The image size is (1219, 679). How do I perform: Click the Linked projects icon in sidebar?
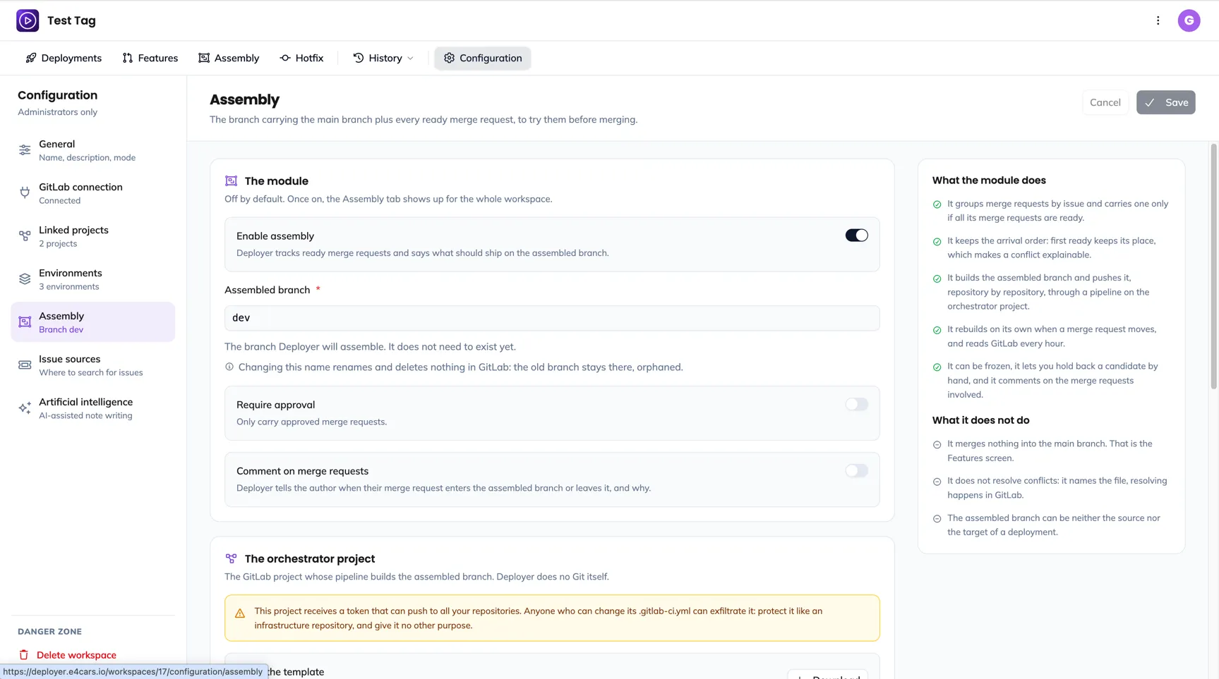click(25, 236)
